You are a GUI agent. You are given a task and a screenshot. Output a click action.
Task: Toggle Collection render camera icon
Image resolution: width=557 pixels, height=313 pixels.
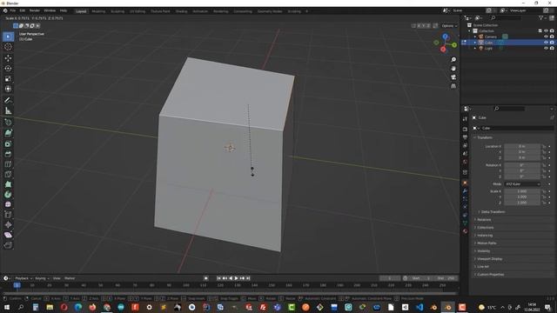click(552, 31)
